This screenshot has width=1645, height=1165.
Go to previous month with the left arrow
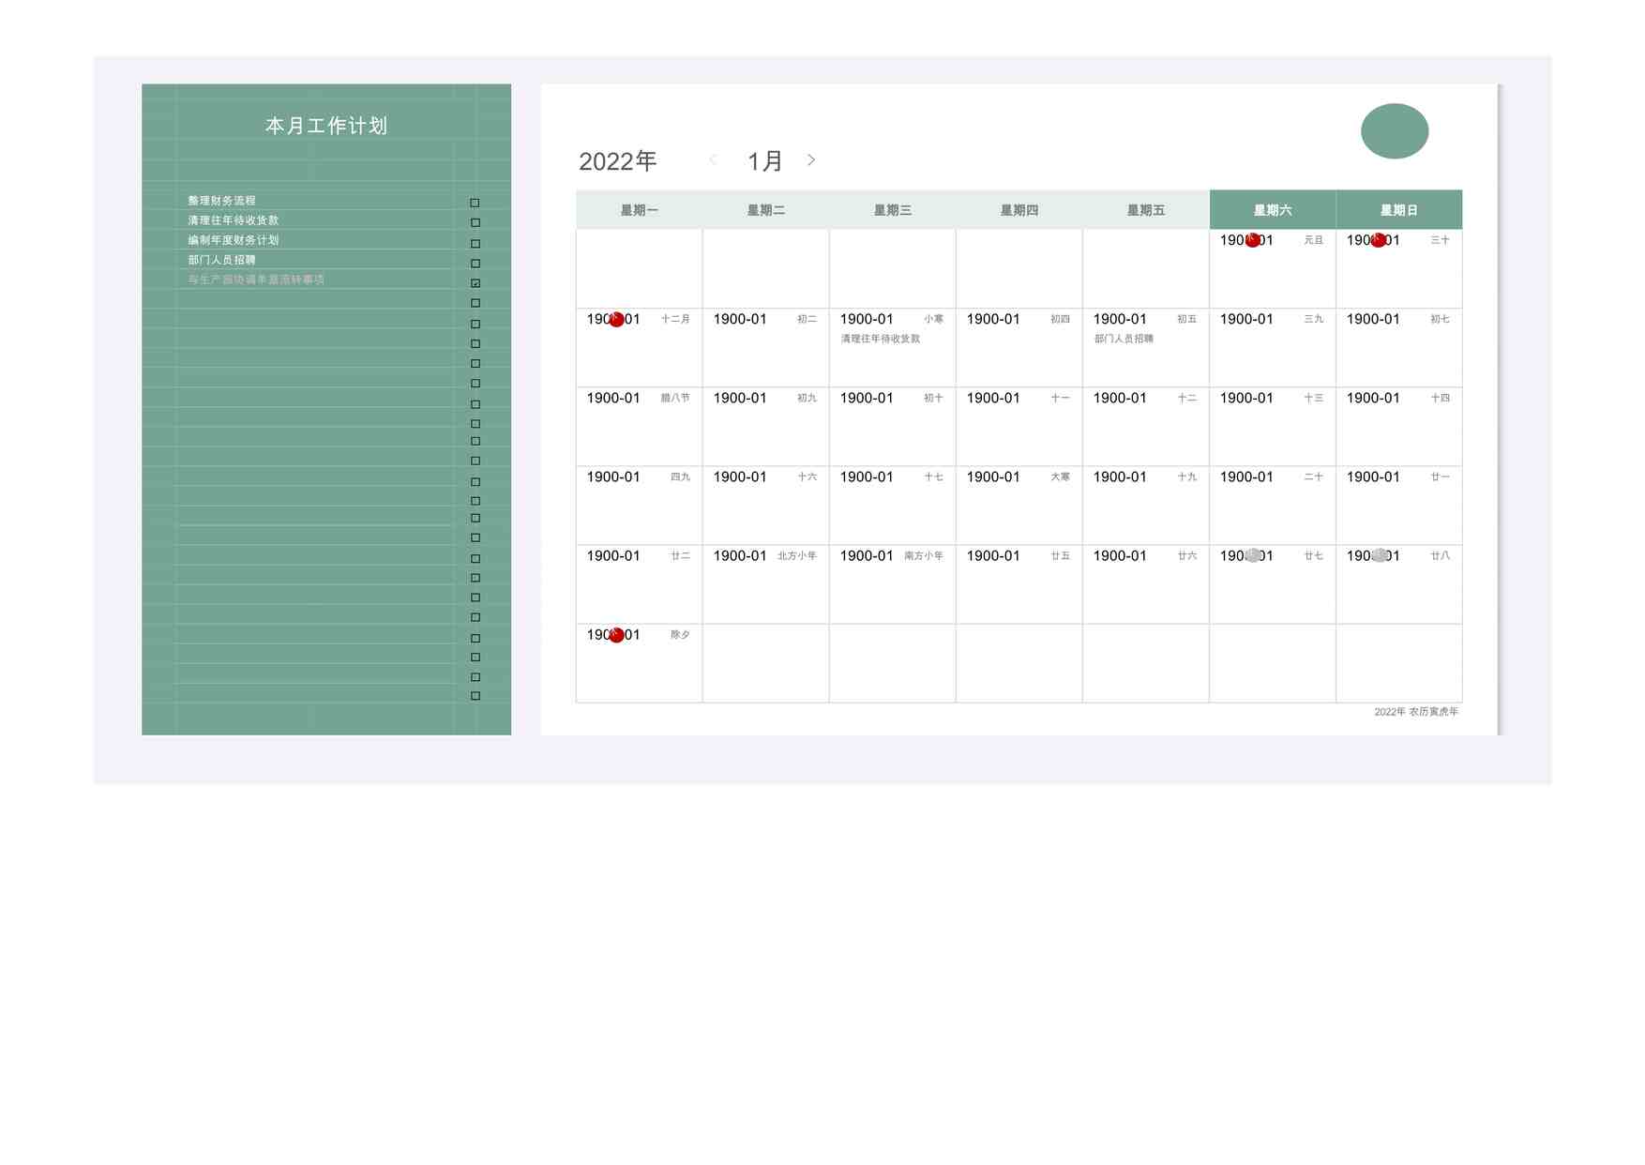tap(713, 159)
